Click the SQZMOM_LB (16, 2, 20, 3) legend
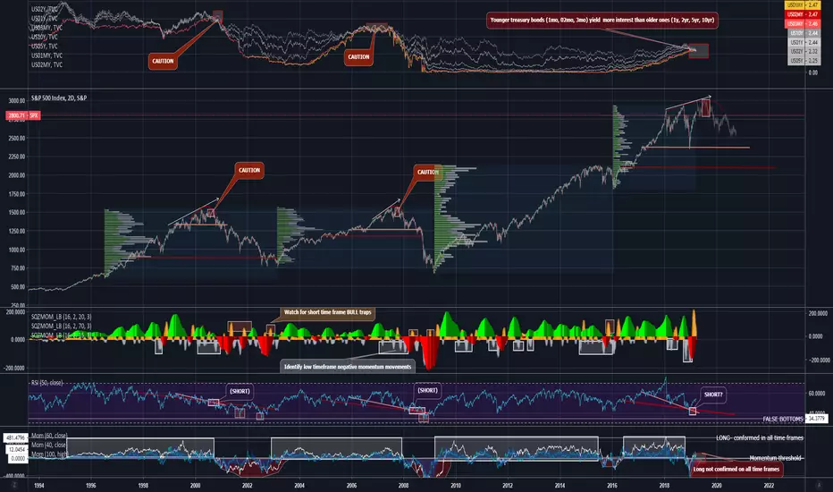Image resolution: width=833 pixels, height=492 pixels. [61, 317]
